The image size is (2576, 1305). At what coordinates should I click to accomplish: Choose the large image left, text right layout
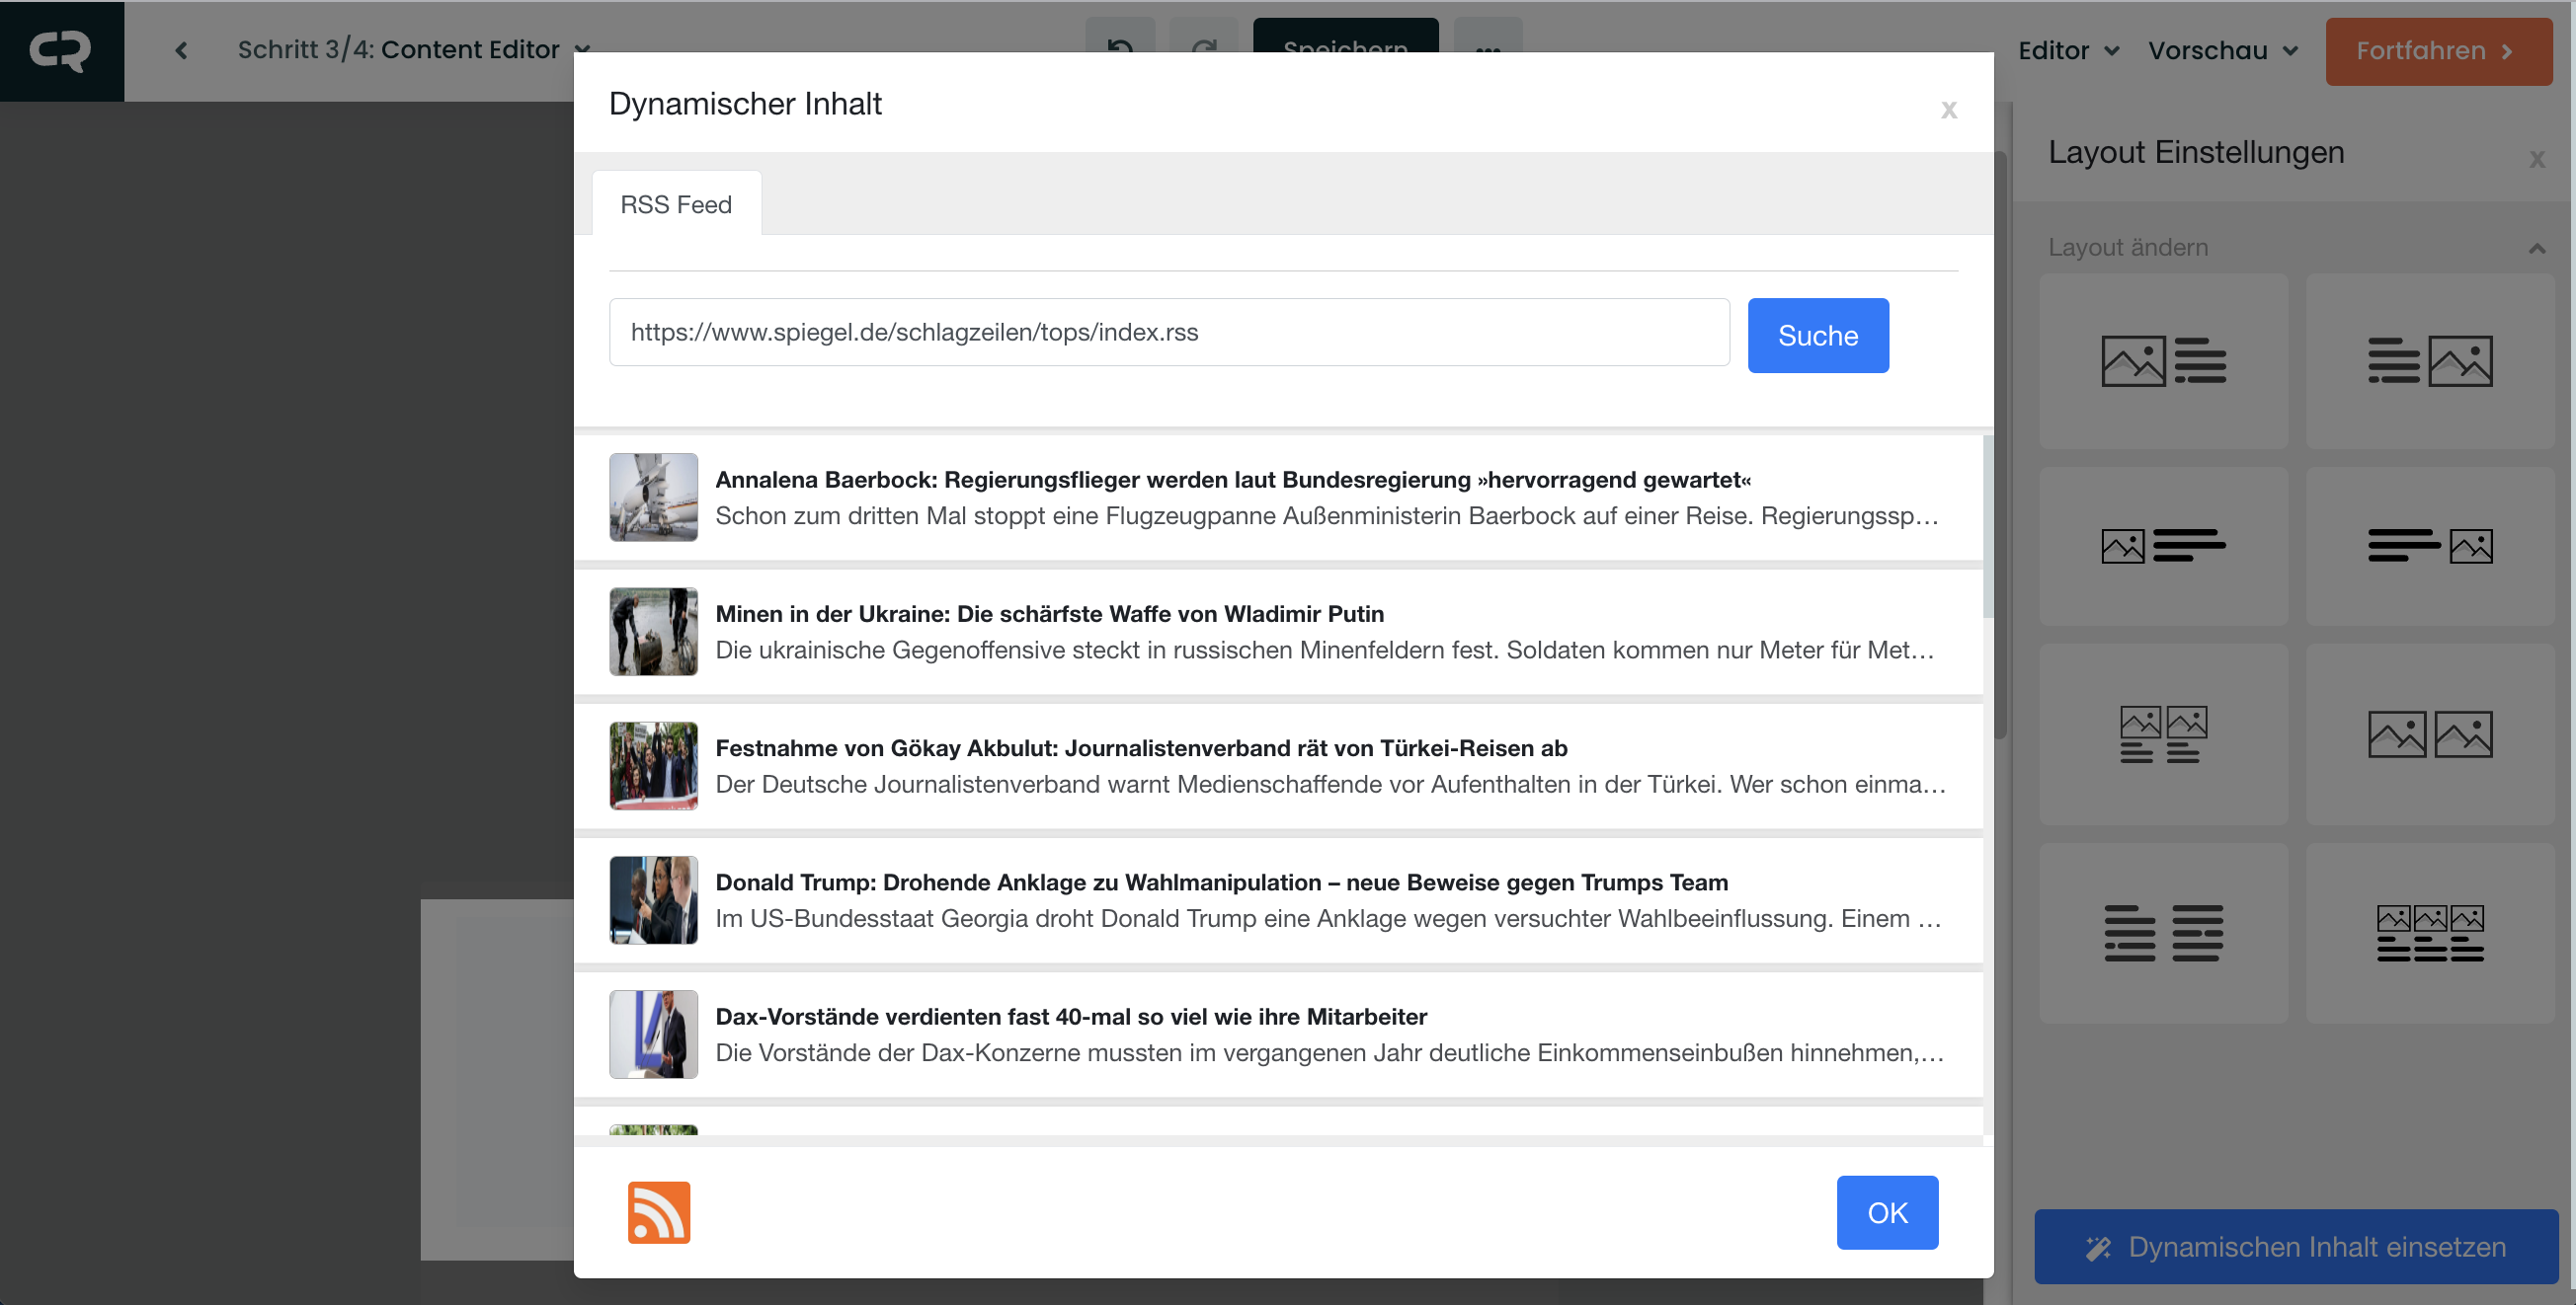click(2163, 360)
